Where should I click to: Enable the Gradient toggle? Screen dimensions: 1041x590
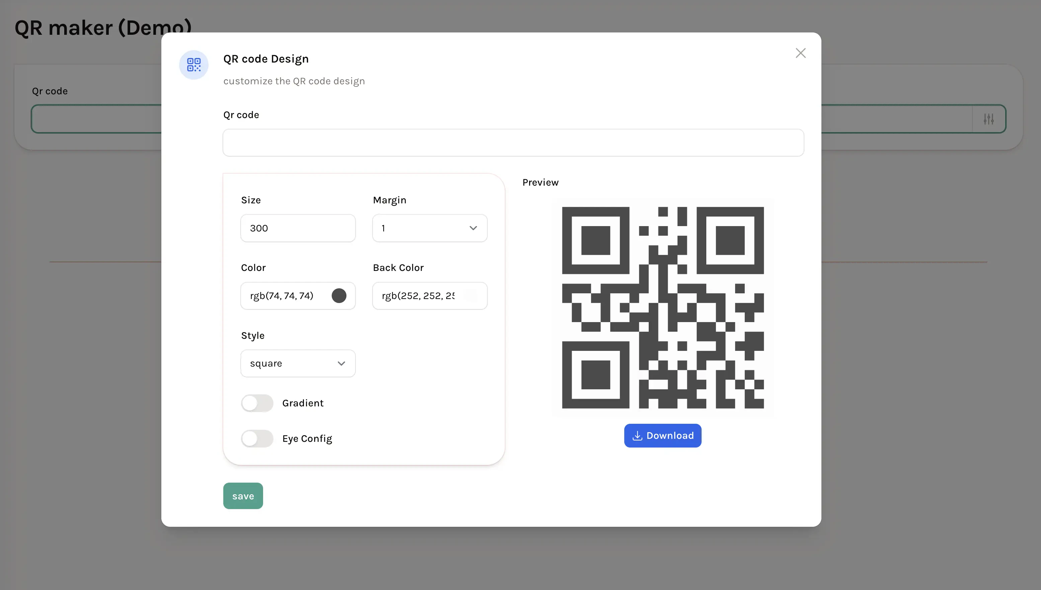coord(257,403)
